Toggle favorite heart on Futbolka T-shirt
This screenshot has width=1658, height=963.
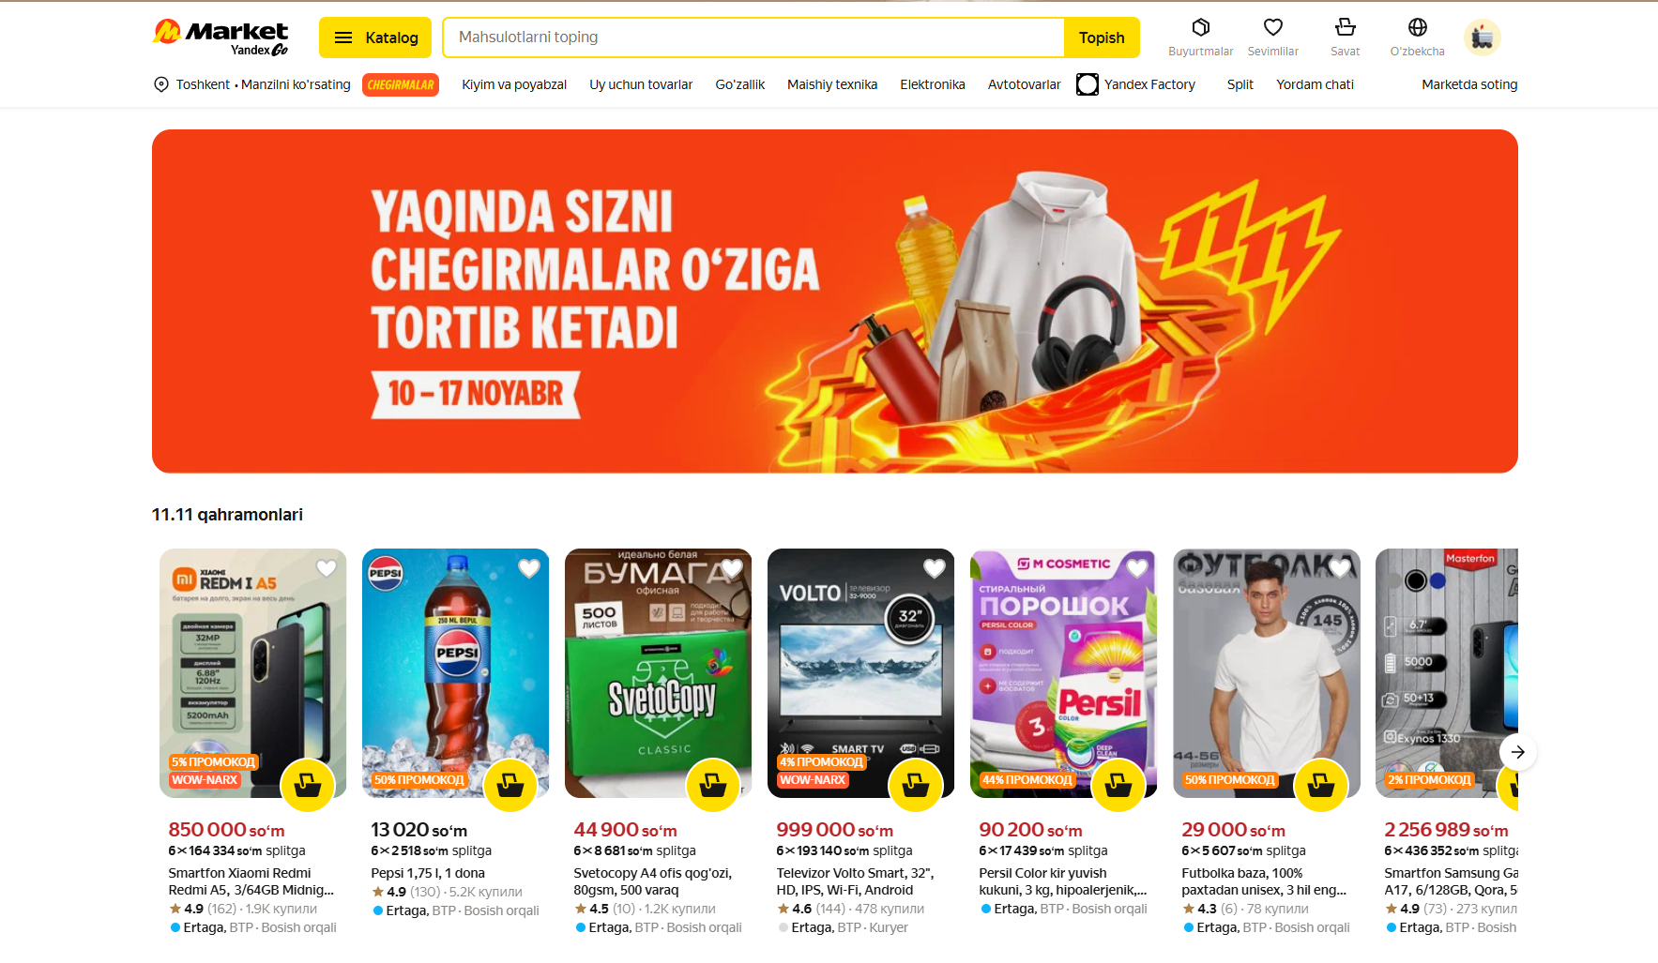click(x=1340, y=568)
